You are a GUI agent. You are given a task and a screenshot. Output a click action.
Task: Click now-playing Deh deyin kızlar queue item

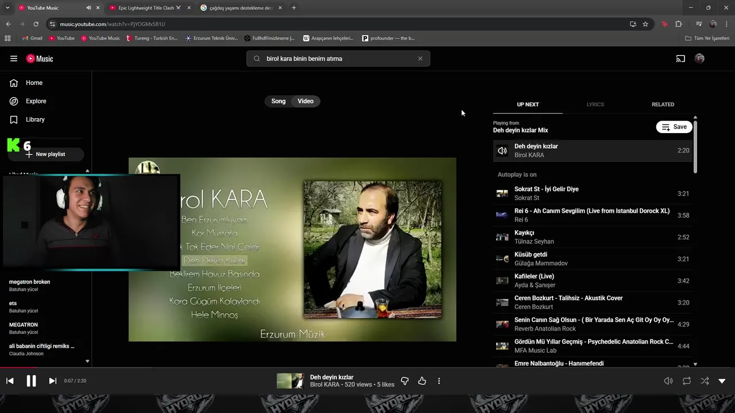click(593, 150)
